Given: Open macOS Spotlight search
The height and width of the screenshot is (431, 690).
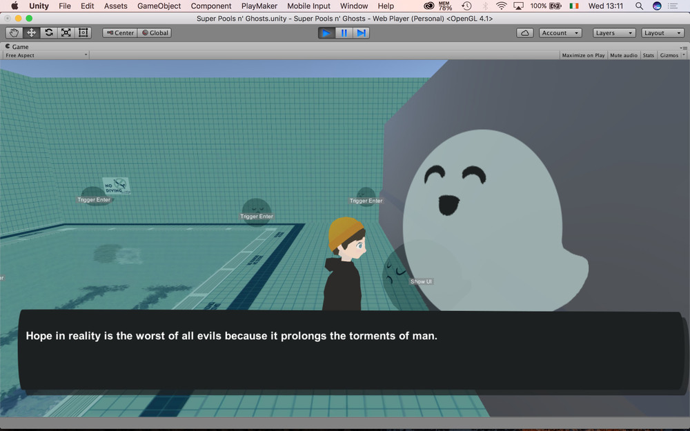Looking at the screenshot, I should [x=639, y=6].
